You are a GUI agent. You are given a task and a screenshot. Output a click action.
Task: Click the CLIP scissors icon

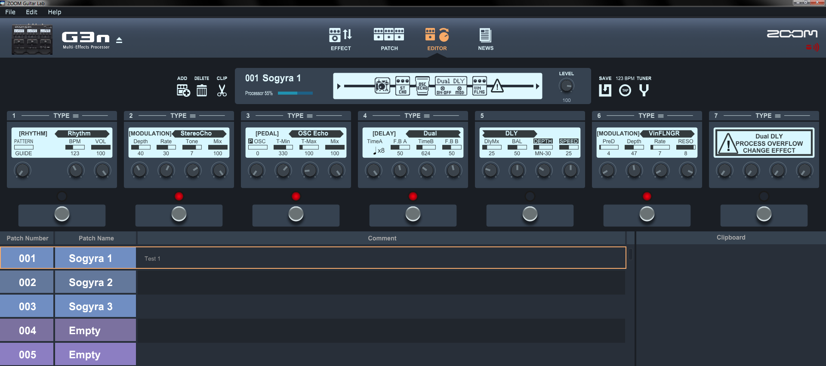(222, 90)
